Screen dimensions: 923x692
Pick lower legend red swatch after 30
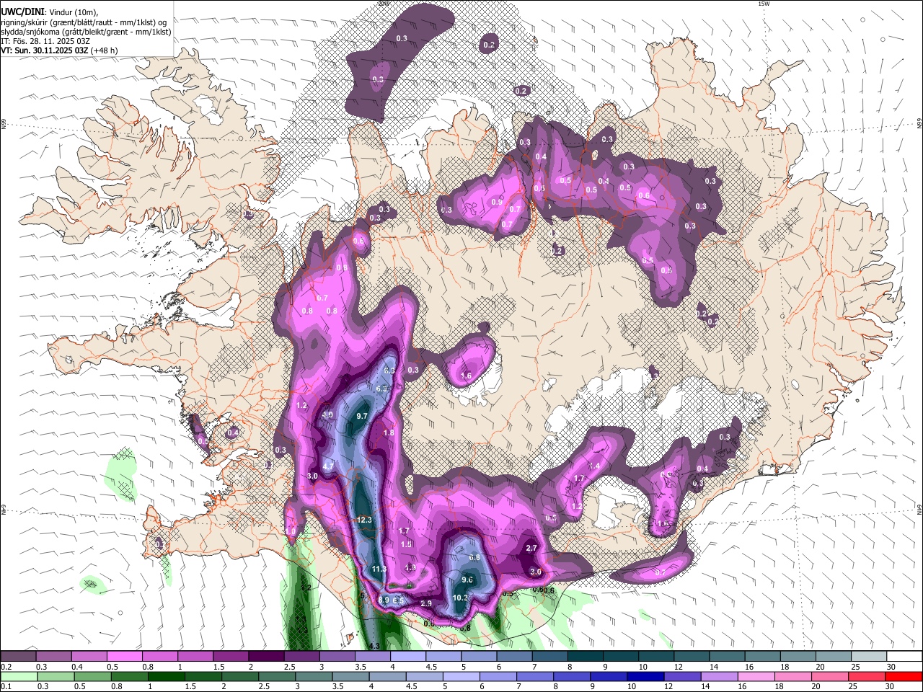(904, 676)
